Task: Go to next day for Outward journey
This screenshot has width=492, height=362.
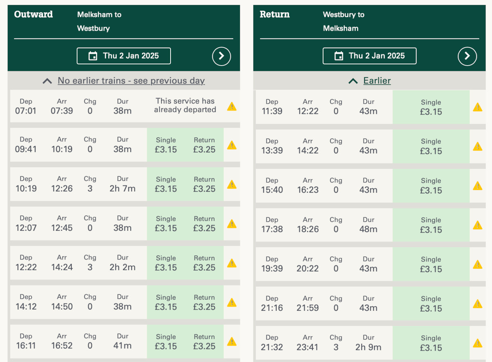Action: (221, 56)
